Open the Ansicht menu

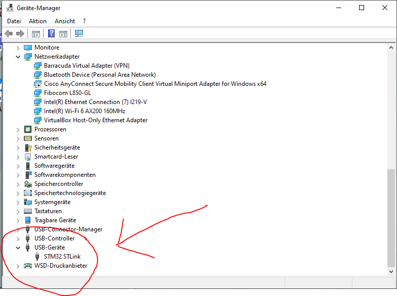65,21
